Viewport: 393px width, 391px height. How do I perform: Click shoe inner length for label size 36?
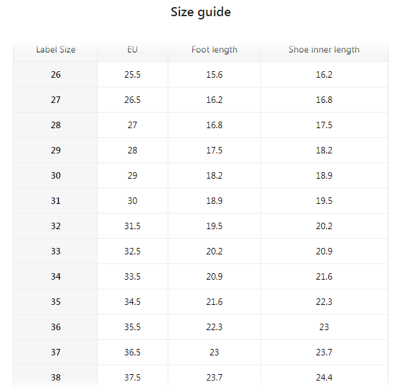pos(324,328)
